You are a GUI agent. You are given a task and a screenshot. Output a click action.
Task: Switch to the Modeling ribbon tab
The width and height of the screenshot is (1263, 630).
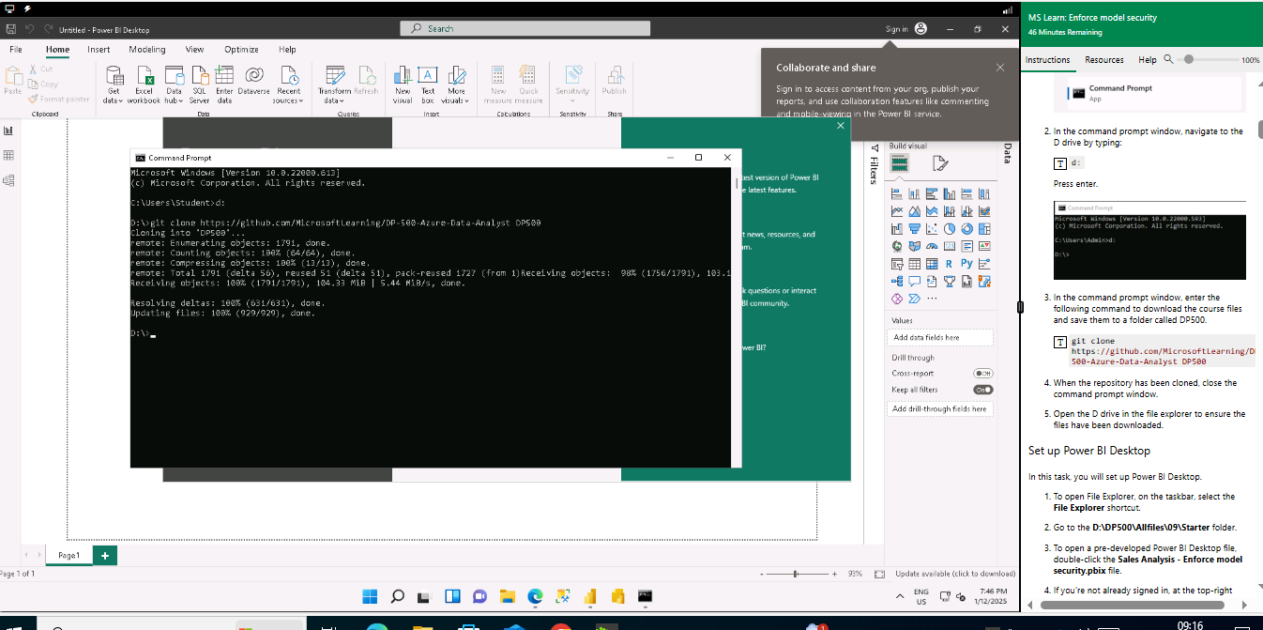(147, 49)
